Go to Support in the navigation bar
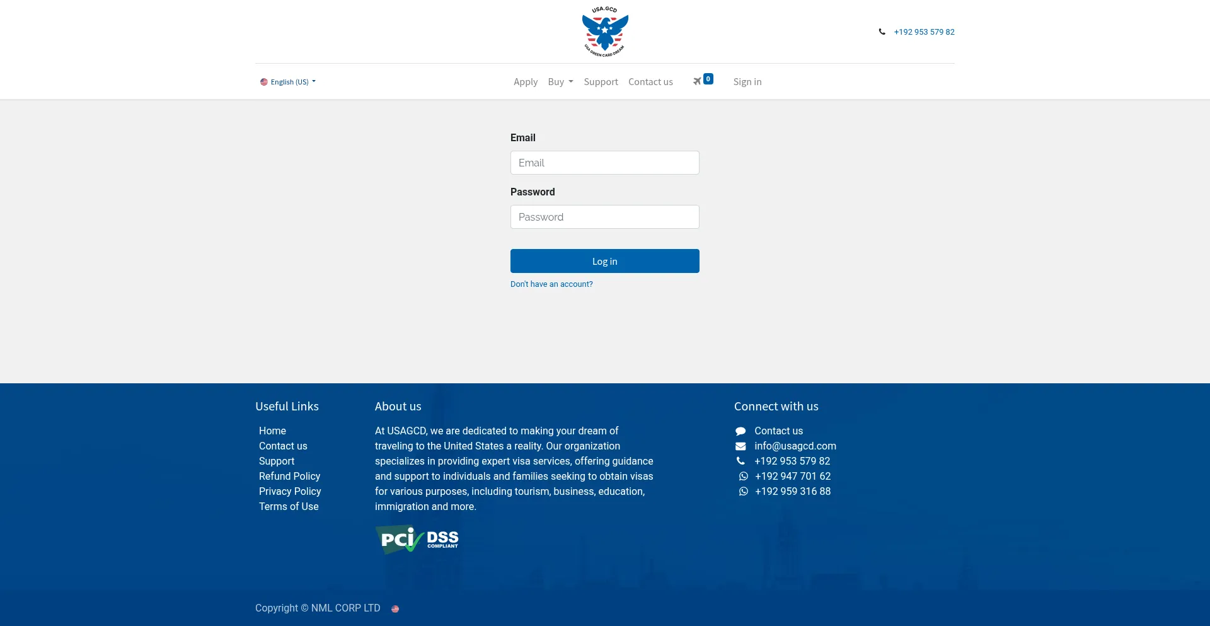 tap(601, 82)
